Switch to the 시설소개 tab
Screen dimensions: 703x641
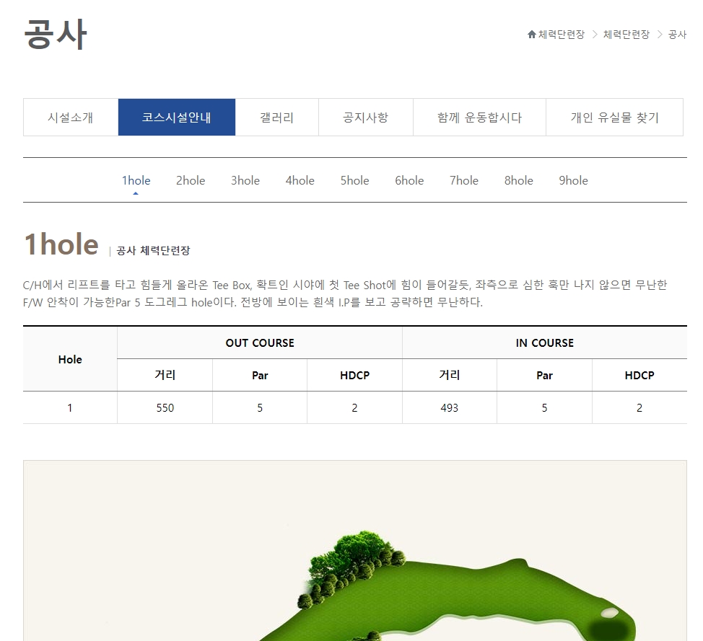pos(70,117)
